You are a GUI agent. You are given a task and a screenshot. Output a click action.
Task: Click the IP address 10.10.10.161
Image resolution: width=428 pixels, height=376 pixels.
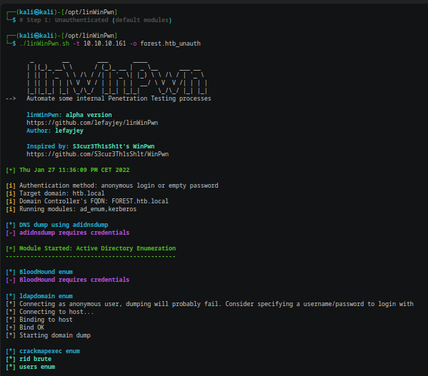coord(104,44)
